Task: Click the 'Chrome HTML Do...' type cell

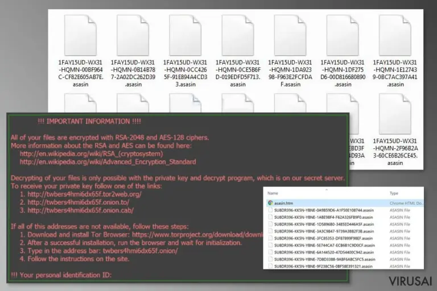Action: point(406,203)
